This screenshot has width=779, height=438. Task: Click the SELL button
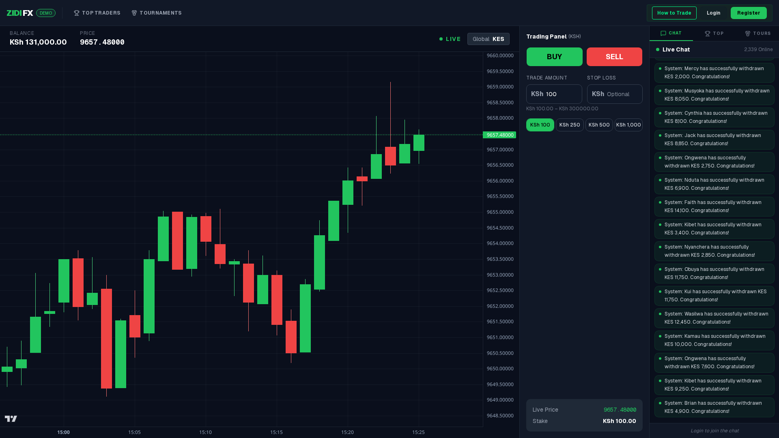[614, 57]
